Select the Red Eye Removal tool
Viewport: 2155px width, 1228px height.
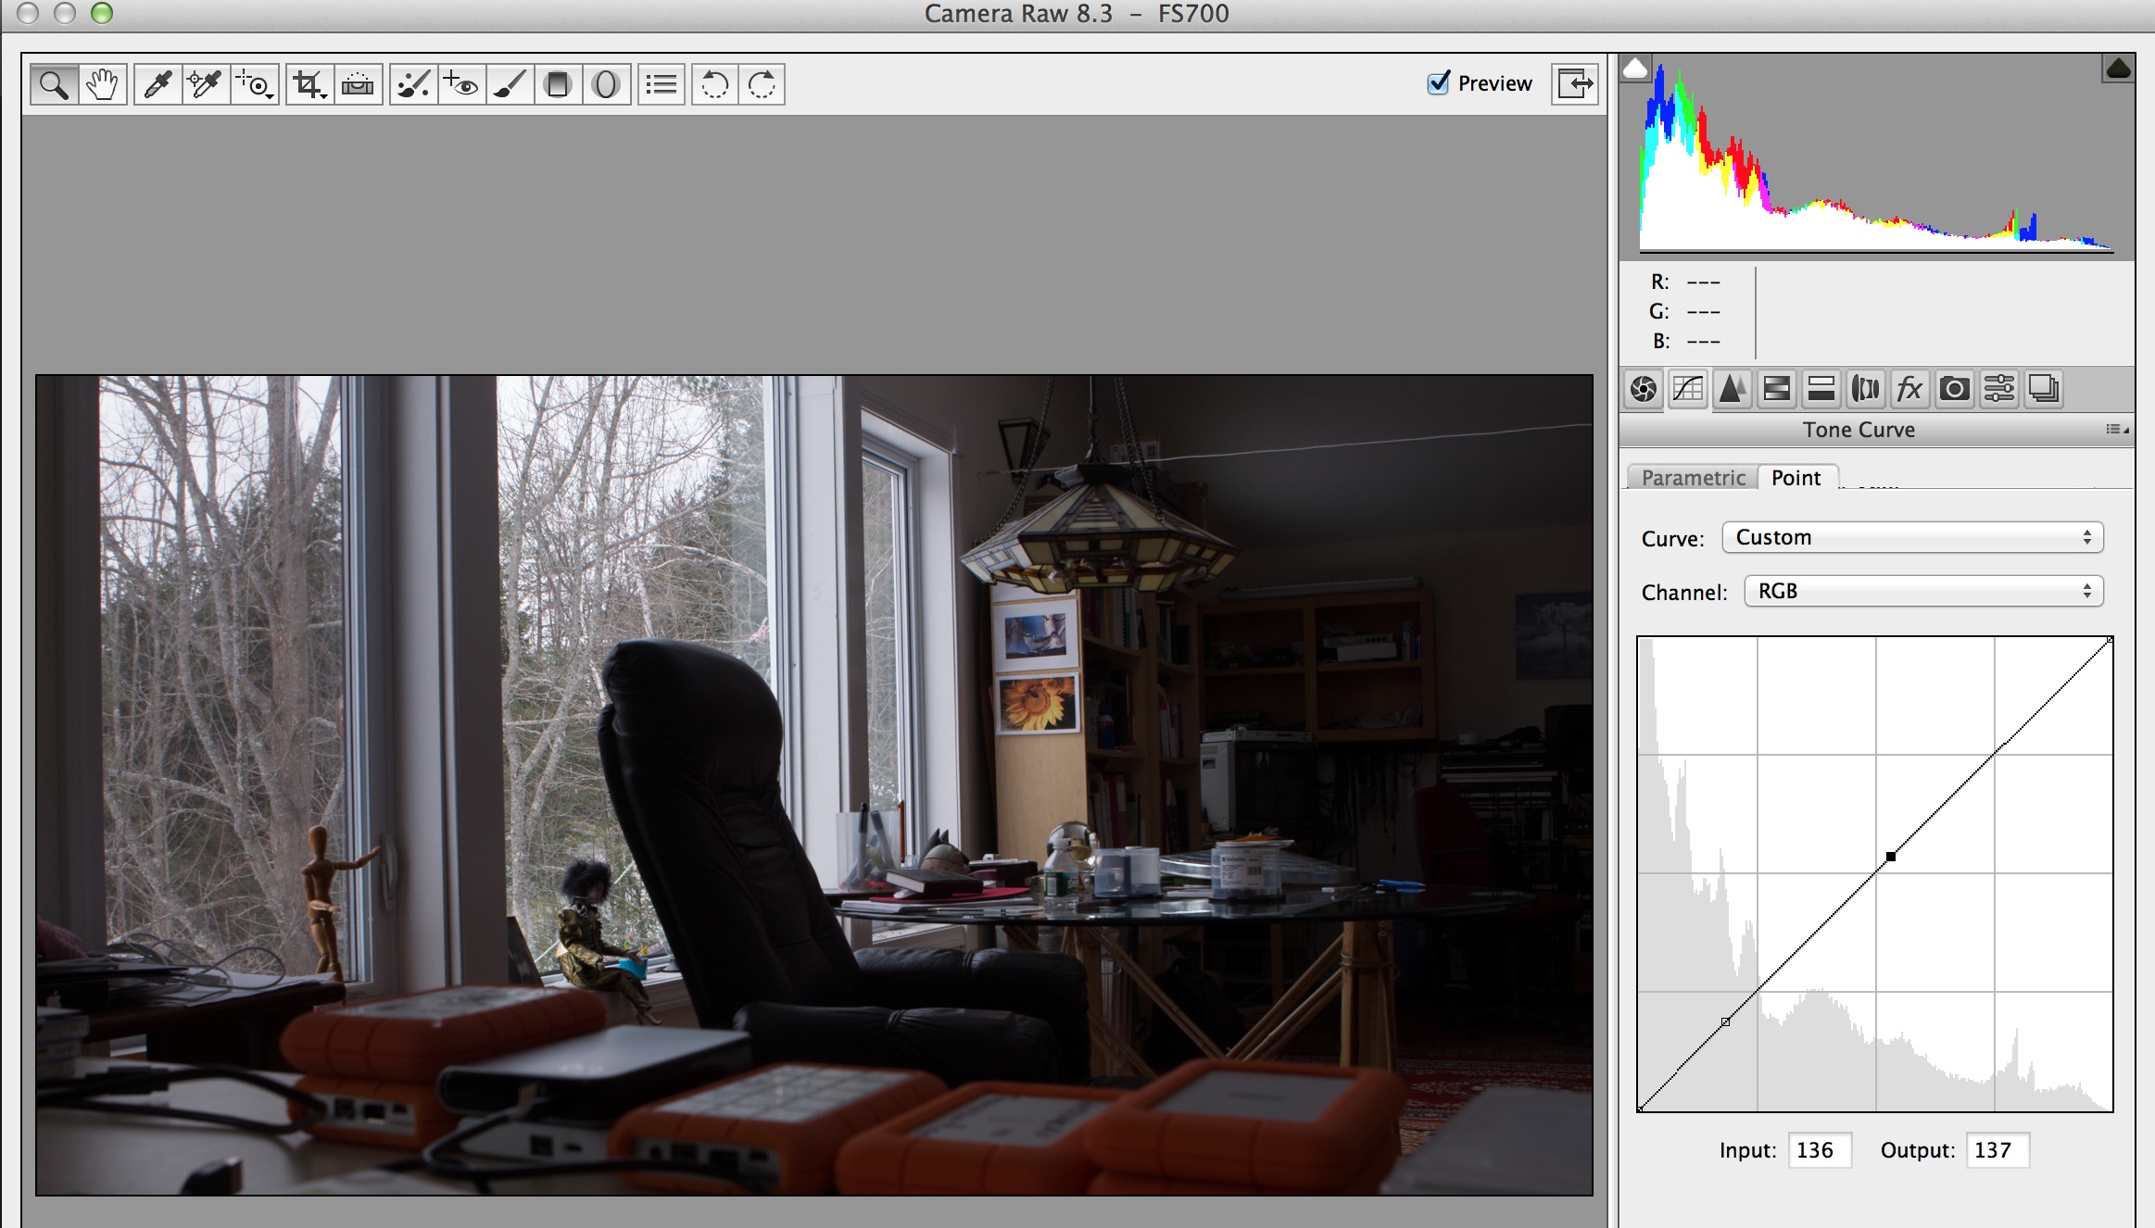click(x=461, y=85)
